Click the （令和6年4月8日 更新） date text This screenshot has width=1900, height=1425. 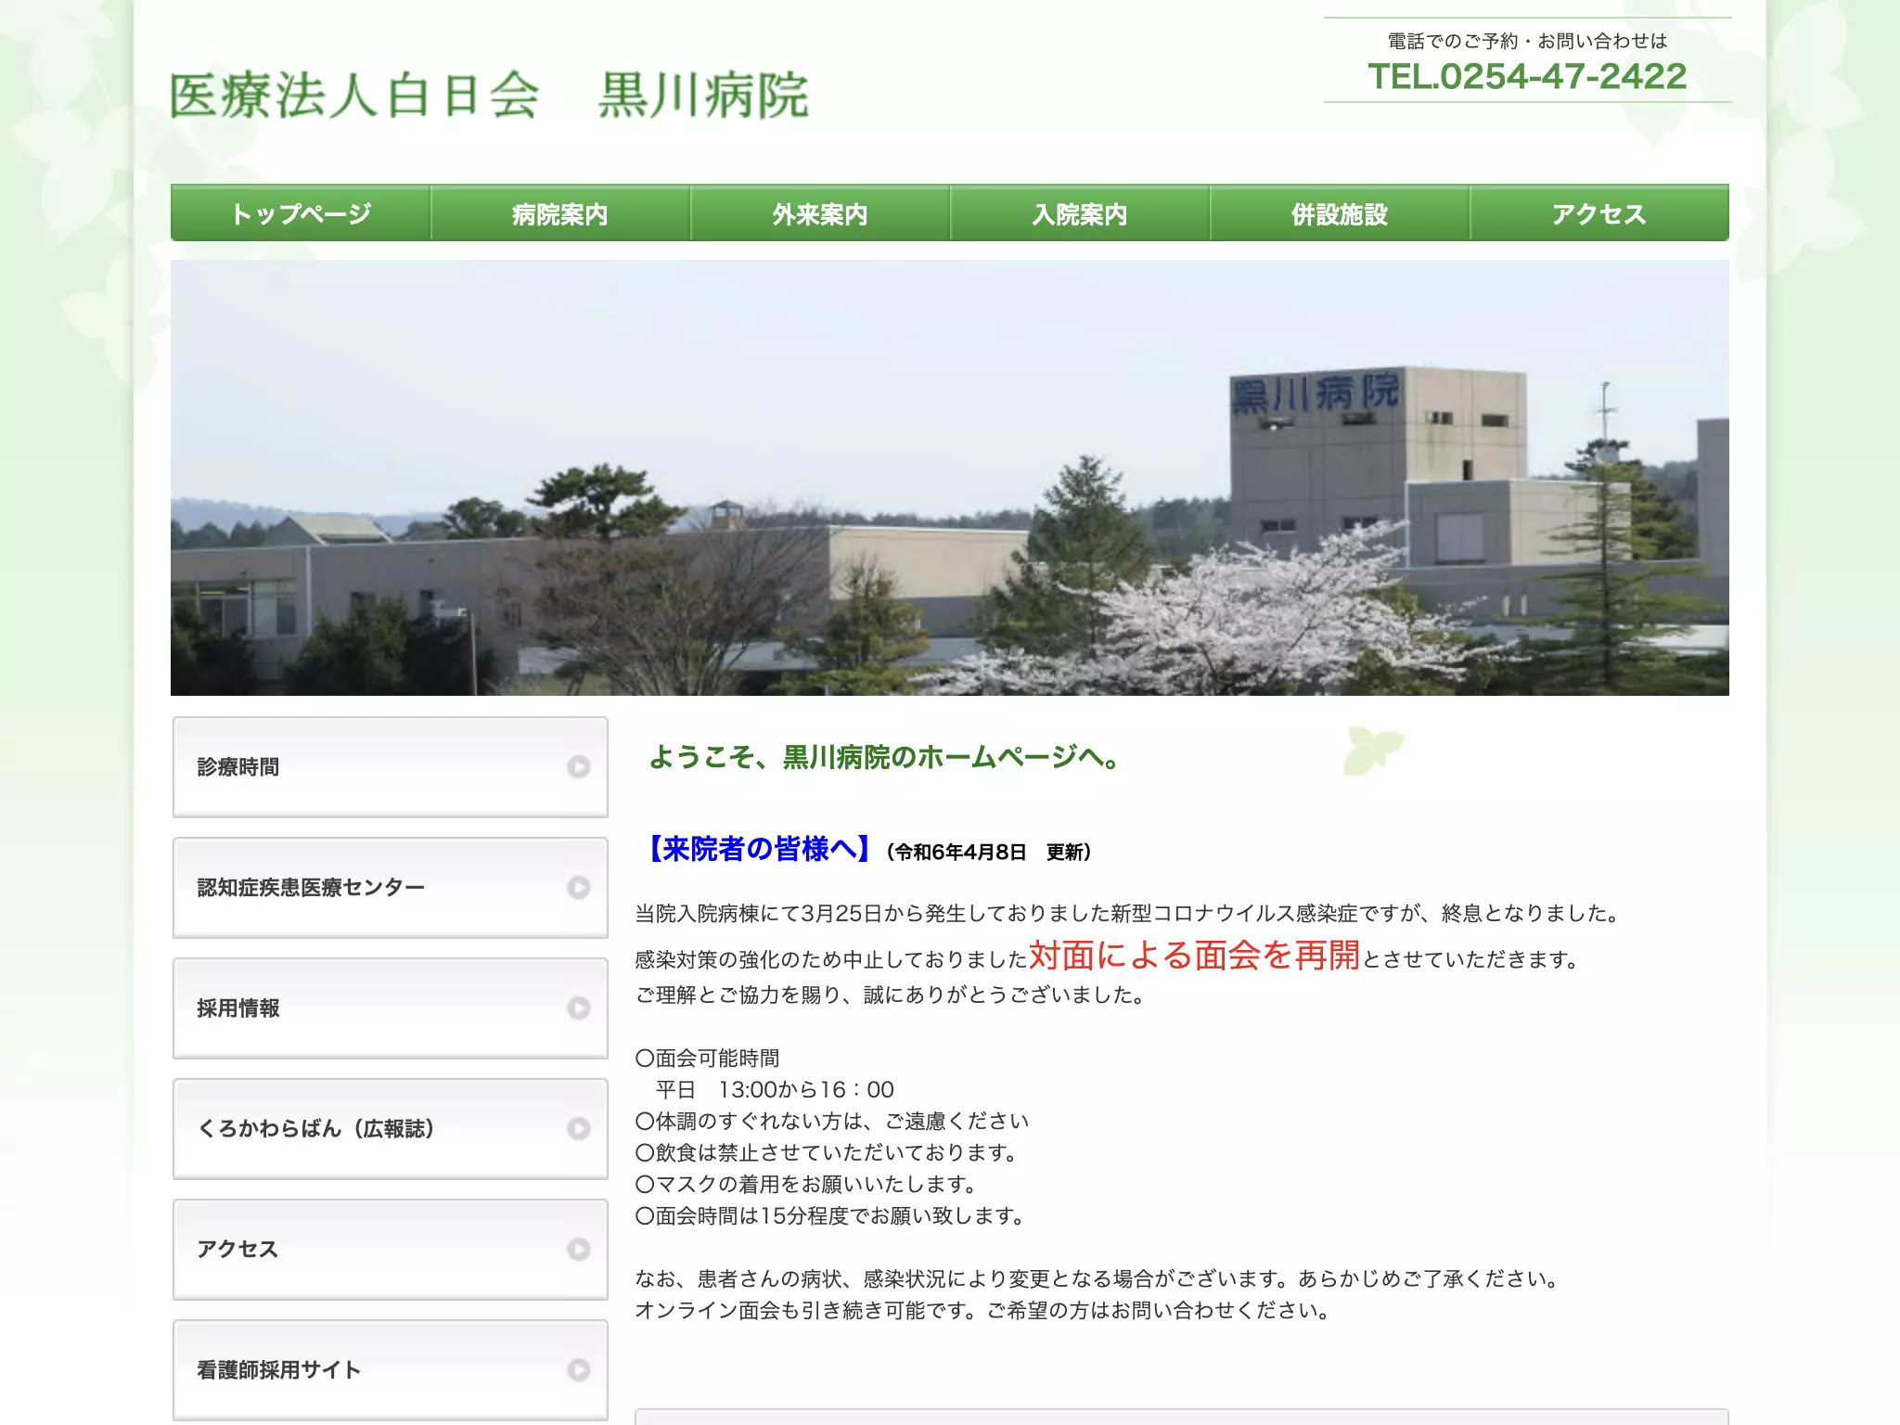coord(989,852)
